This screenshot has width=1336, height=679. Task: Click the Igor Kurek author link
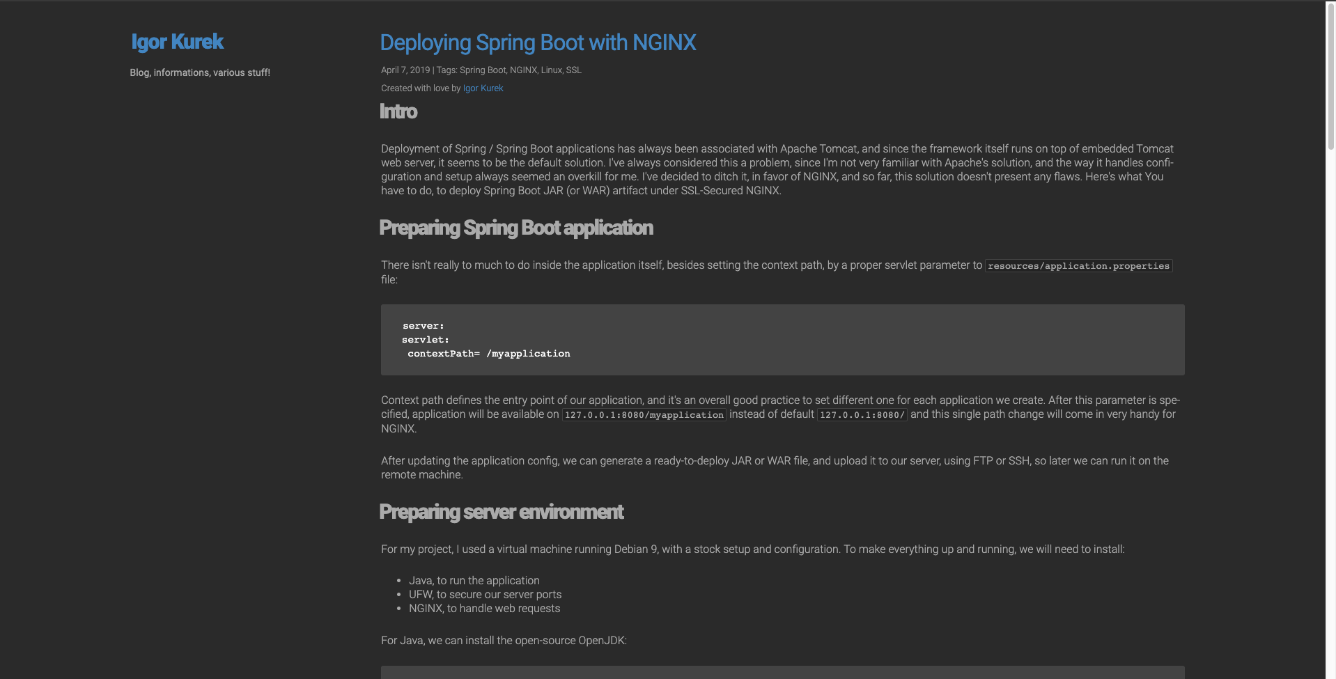[x=483, y=88]
